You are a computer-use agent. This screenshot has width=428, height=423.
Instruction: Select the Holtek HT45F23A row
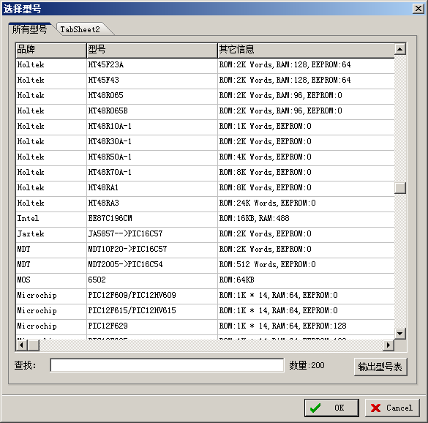[x=206, y=65]
